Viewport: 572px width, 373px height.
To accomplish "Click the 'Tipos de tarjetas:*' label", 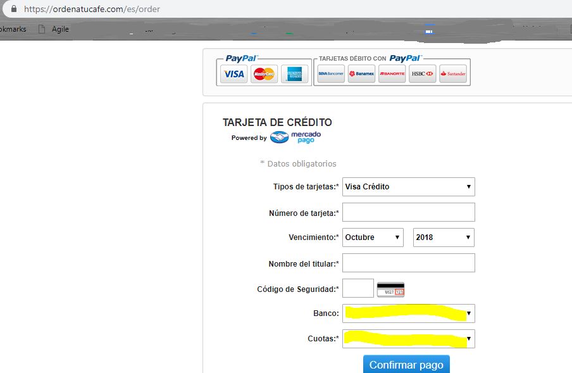I will click(x=306, y=187).
